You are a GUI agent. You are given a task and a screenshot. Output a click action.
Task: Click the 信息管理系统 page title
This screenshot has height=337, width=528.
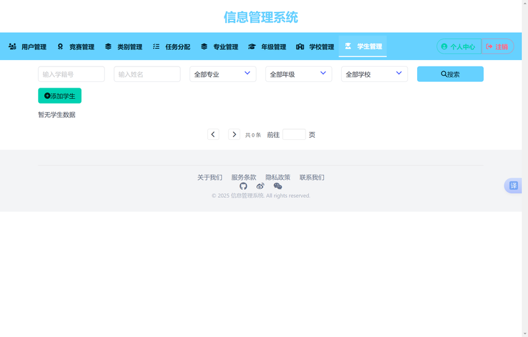coord(261,17)
